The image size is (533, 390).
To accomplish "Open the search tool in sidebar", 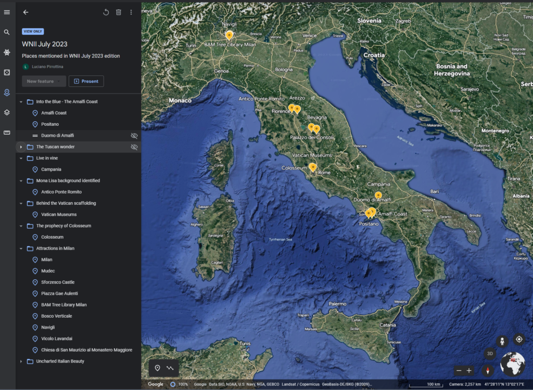I will pyautogui.click(x=7, y=32).
